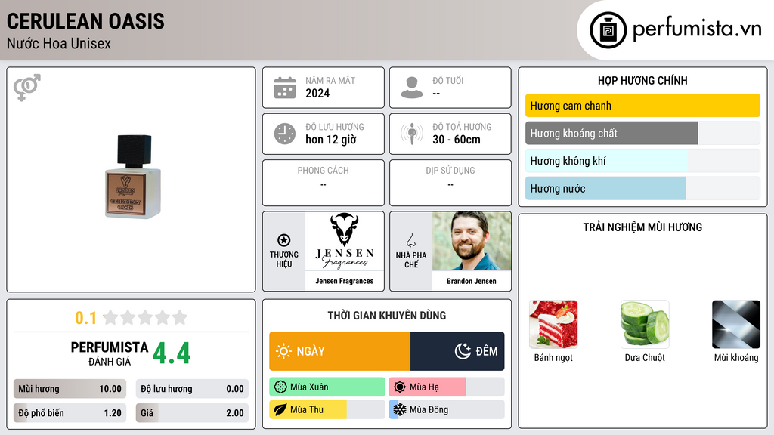This screenshot has height=435, width=774.
Task: Click the nose icon above Nhà pha chế
Action: point(410,240)
